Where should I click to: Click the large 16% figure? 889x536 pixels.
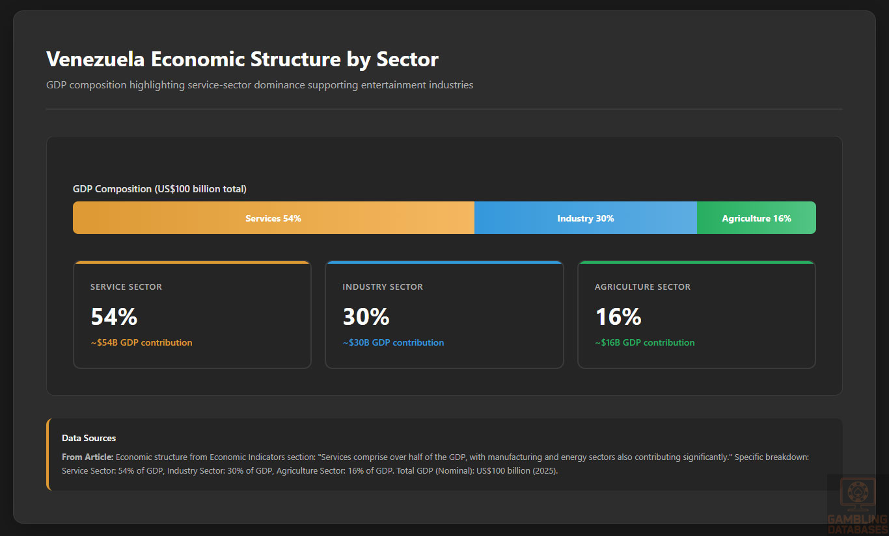point(618,316)
